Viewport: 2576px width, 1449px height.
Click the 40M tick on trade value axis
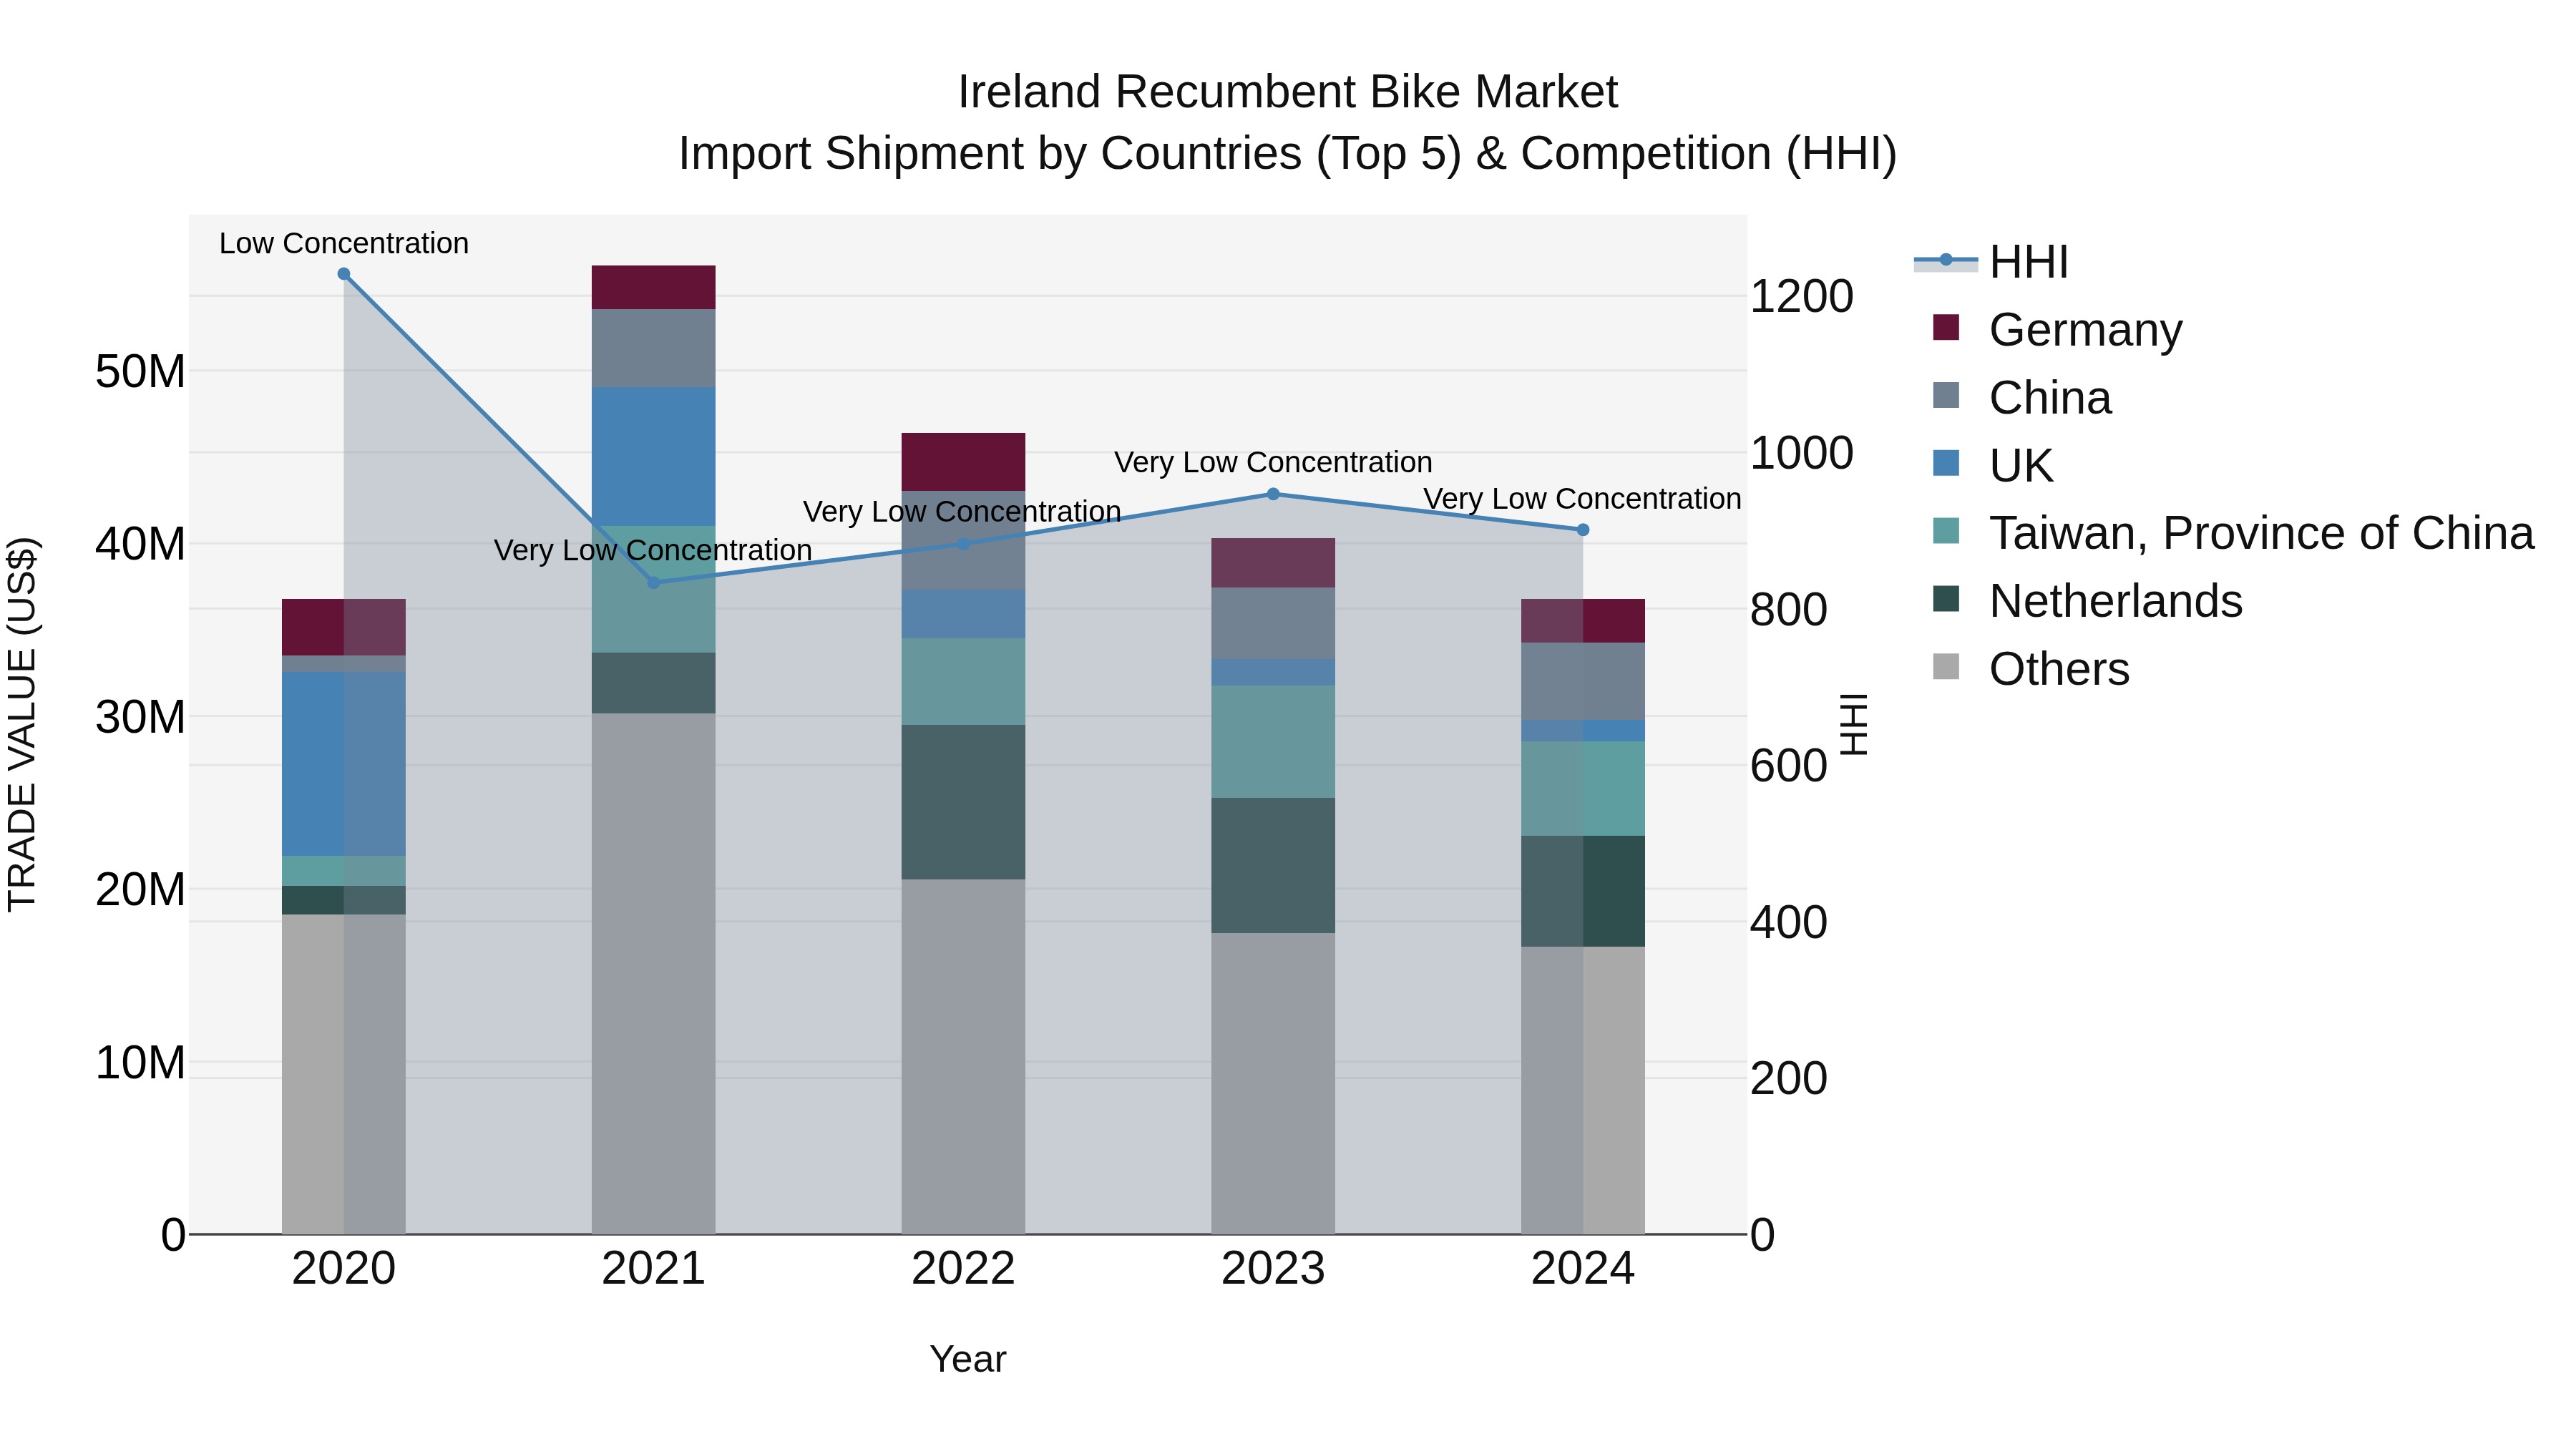(140, 545)
